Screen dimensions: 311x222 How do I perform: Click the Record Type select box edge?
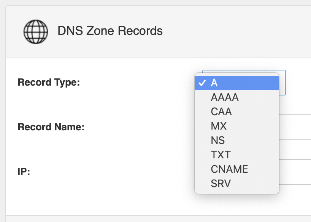point(282,83)
